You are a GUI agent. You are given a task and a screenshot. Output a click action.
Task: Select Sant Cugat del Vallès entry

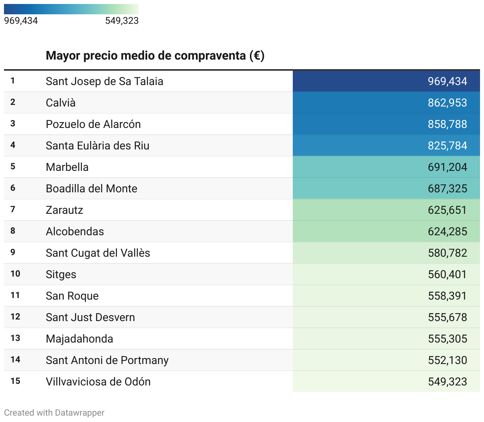coord(98,253)
